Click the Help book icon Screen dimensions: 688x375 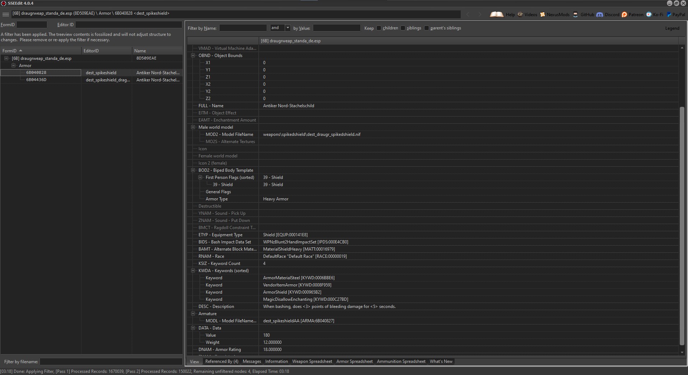point(497,14)
